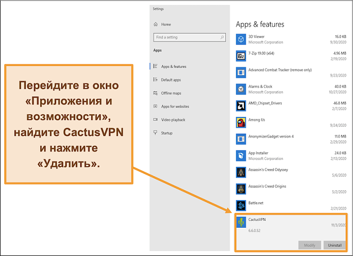The width and height of the screenshot is (353, 256).
Task: Select the 3D Viewer app name
Action: pos(256,36)
